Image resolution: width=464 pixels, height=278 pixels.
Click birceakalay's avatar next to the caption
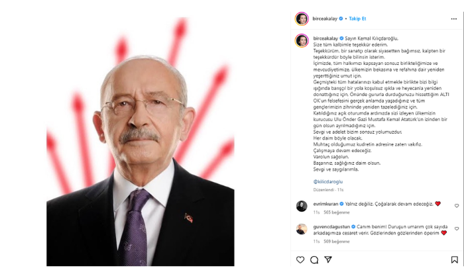pyautogui.click(x=302, y=41)
